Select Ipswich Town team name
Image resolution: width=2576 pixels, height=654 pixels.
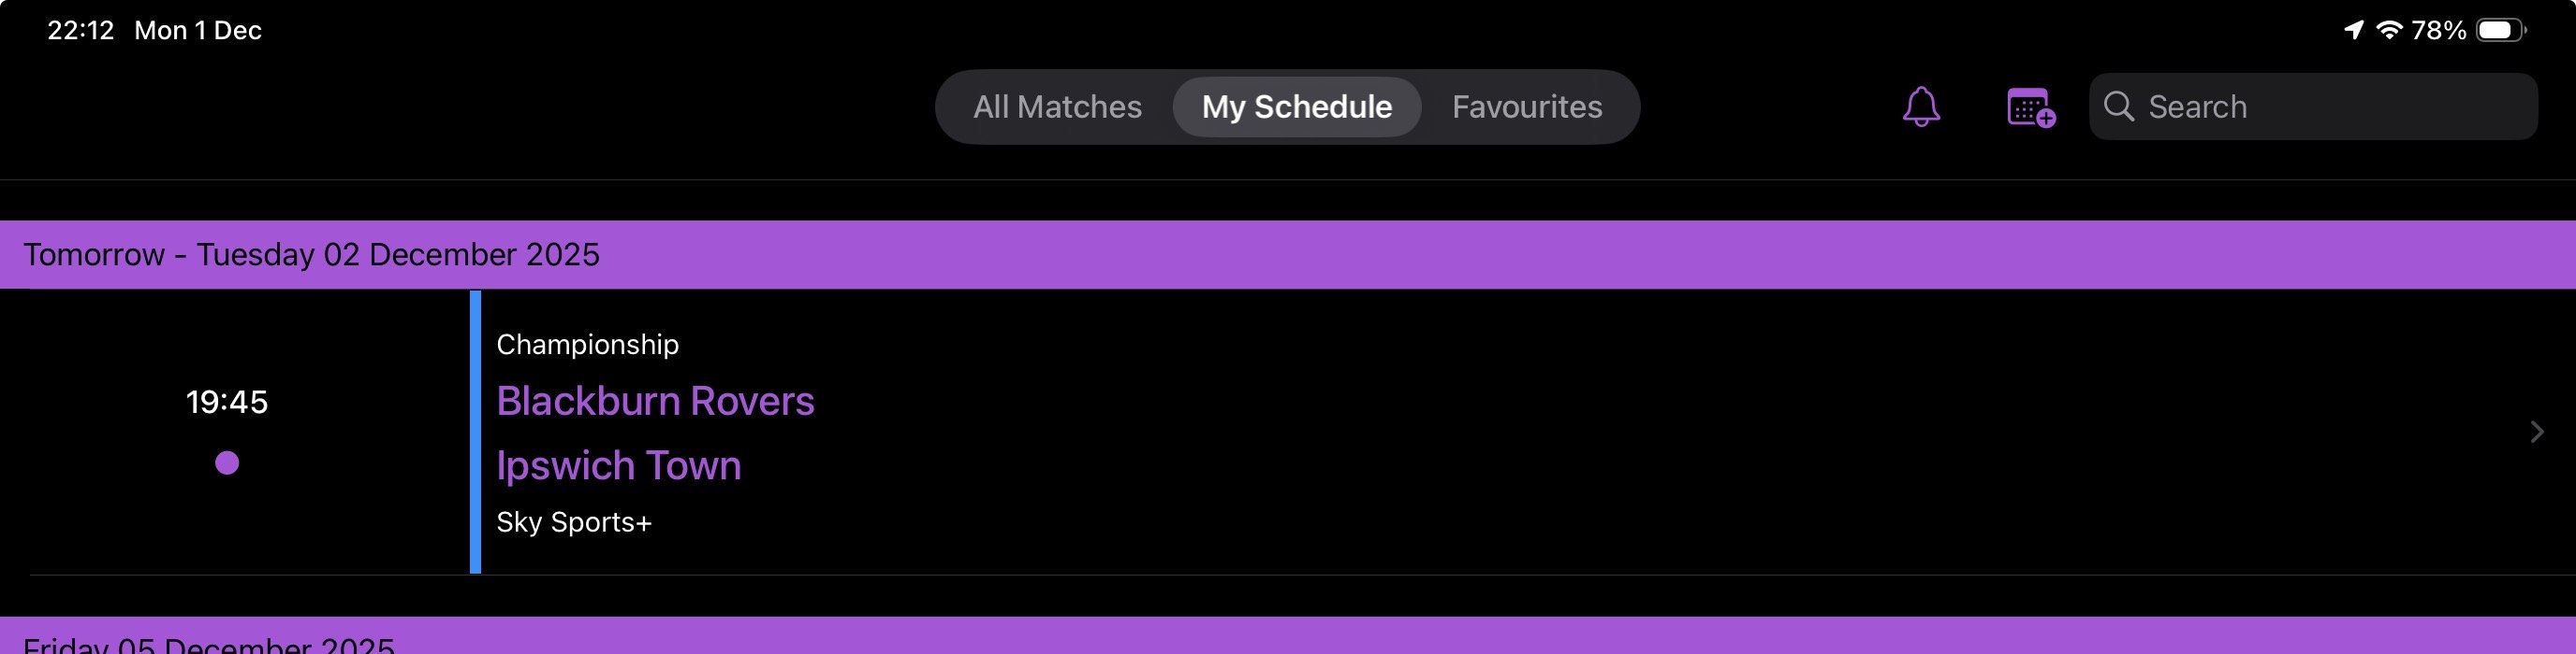point(618,466)
